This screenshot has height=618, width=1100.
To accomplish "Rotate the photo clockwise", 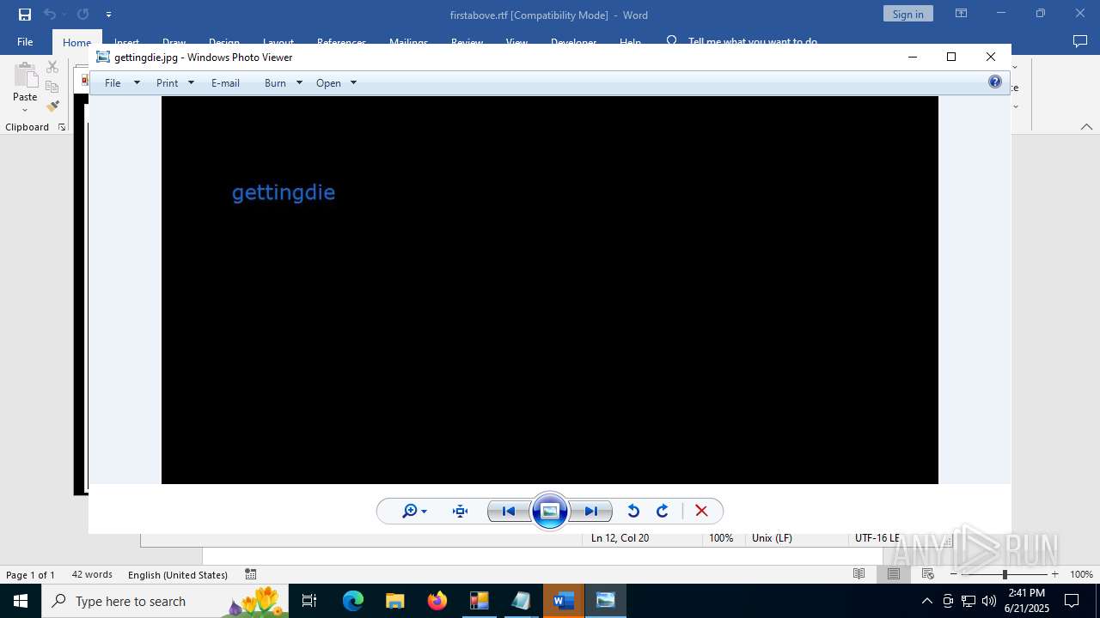I will pyautogui.click(x=663, y=512).
